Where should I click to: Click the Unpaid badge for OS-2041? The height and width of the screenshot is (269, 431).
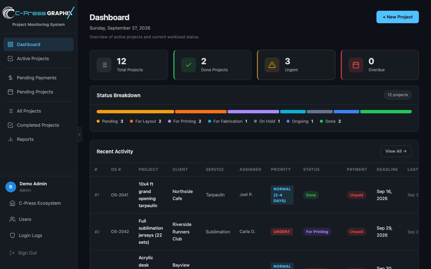357,195
